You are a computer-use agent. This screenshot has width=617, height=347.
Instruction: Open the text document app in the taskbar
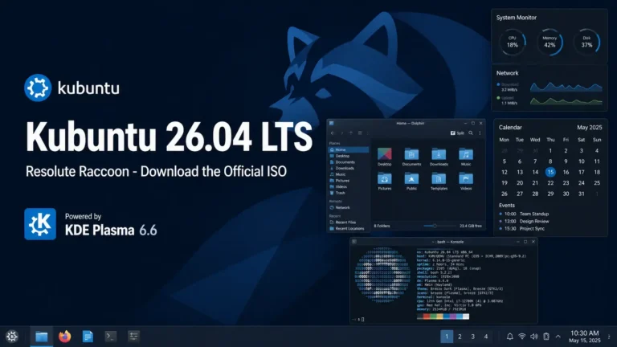[x=88, y=337]
